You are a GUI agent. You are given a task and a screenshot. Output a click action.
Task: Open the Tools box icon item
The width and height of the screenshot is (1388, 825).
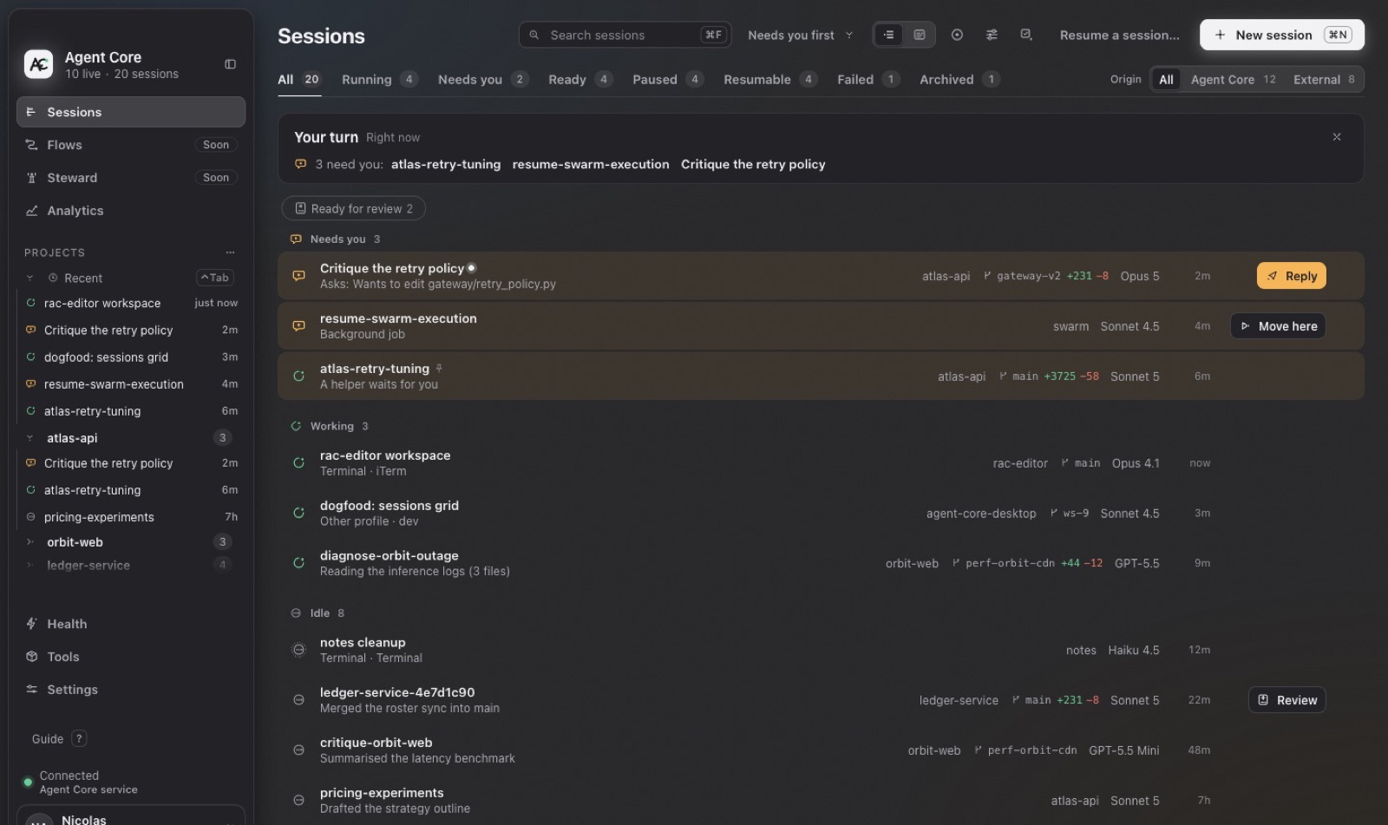click(131, 657)
